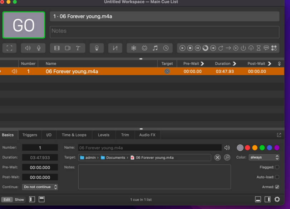Toggle the inspector panel at bottom right
Screen dimensions: 290x209
(258, 199)
